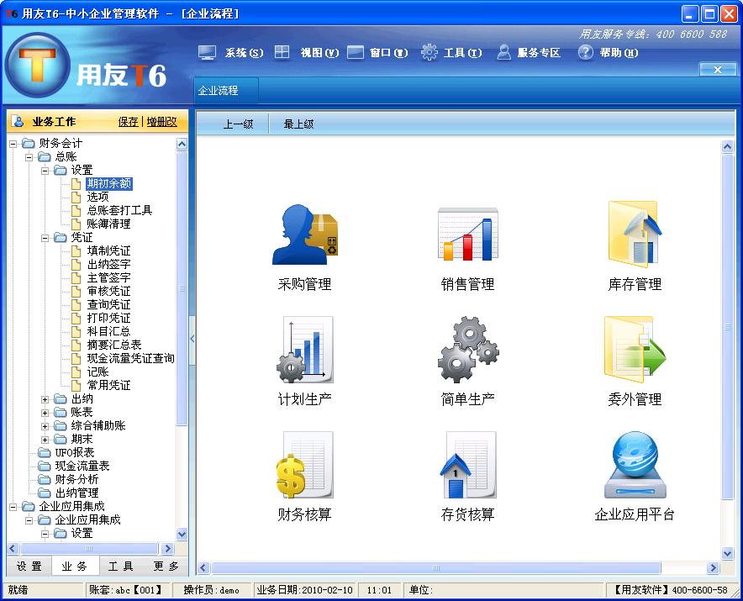Switch to the 设置 bottom tab

coord(28,567)
